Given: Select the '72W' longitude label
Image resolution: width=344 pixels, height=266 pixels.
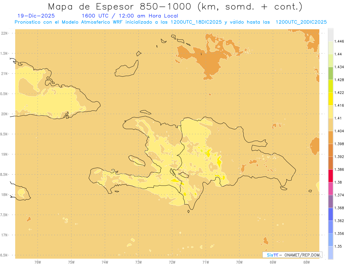Looking at the screenshot, I should click(x=172, y=262).
